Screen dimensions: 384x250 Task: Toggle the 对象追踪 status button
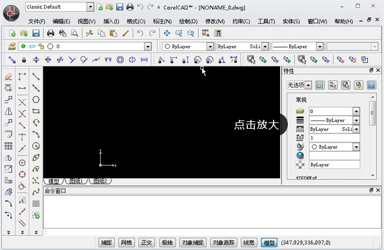(x=223, y=242)
